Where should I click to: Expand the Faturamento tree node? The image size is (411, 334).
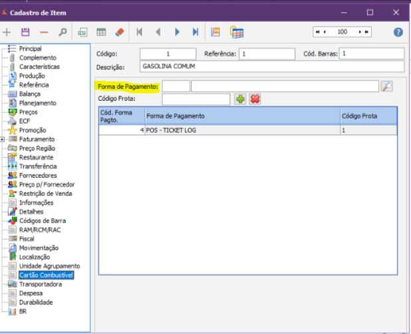[2, 139]
